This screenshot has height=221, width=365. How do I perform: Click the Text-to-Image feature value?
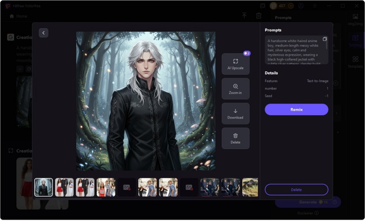[x=318, y=81]
